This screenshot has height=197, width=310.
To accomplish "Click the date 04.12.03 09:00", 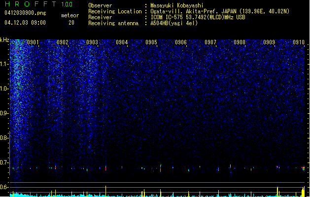I will pos(25,23).
